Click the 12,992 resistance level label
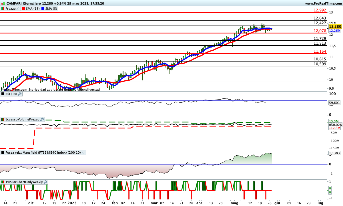Viewport: 343px width, 206px height. [x=320, y=10]
